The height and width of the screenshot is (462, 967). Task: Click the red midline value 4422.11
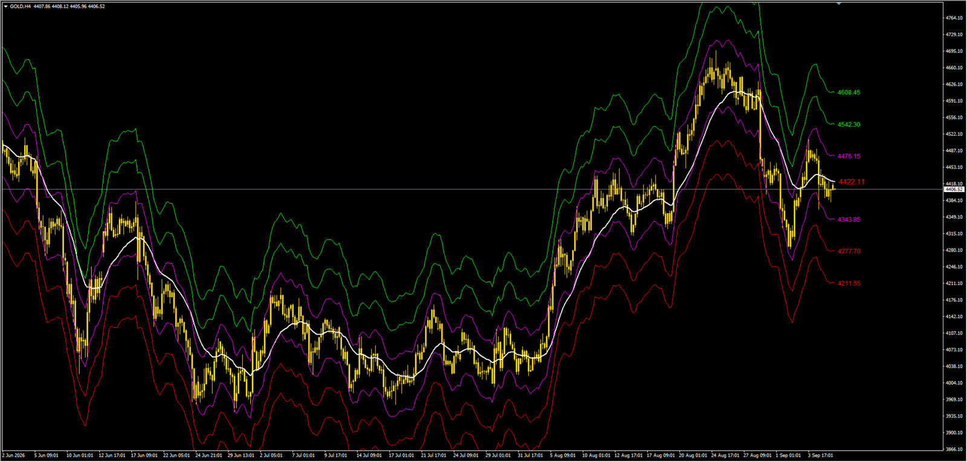coord(852,182)
